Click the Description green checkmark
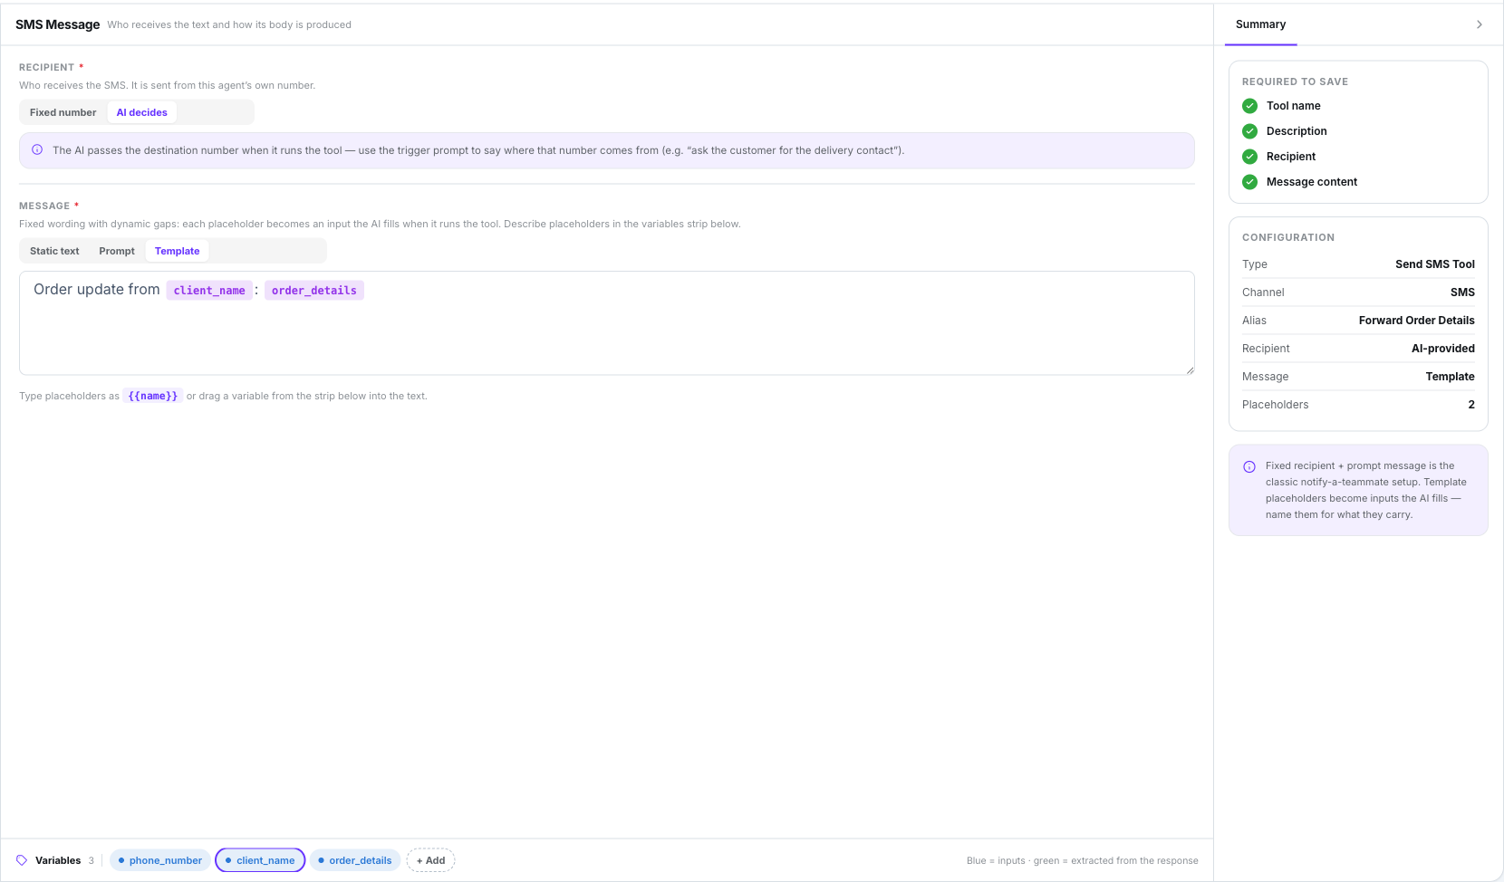Image resolution: width=1504 pixels, height=882 pixels. 1249,131
